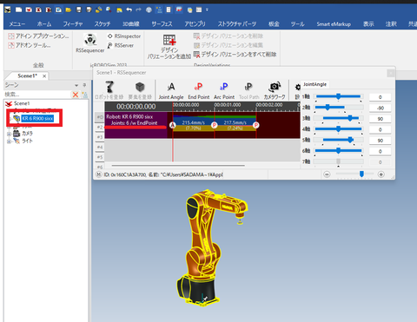Launch RSInspector from the ribbon

(124, 36)
